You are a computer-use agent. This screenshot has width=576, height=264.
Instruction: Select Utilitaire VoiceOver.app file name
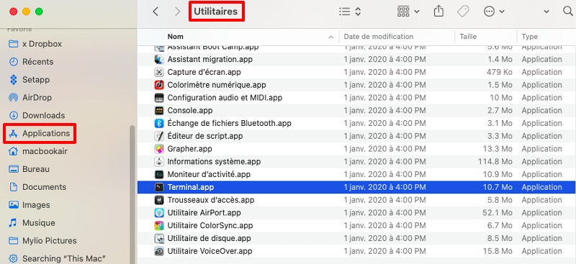click(x=210, y=251)
